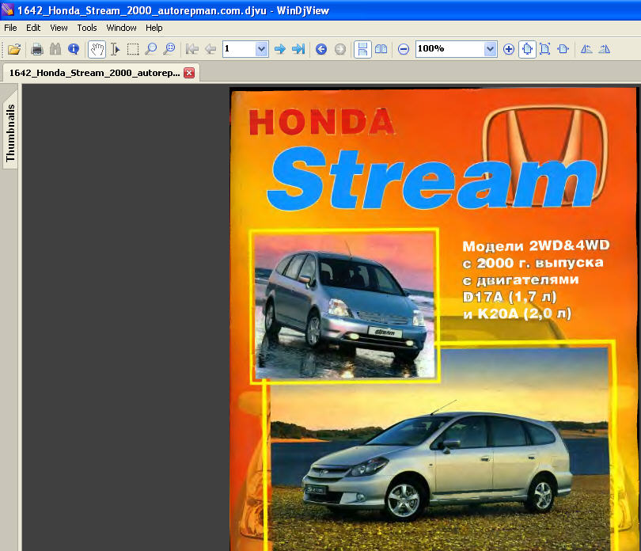Toggle facing pages layout
The image size is (641, 551).
381,49
